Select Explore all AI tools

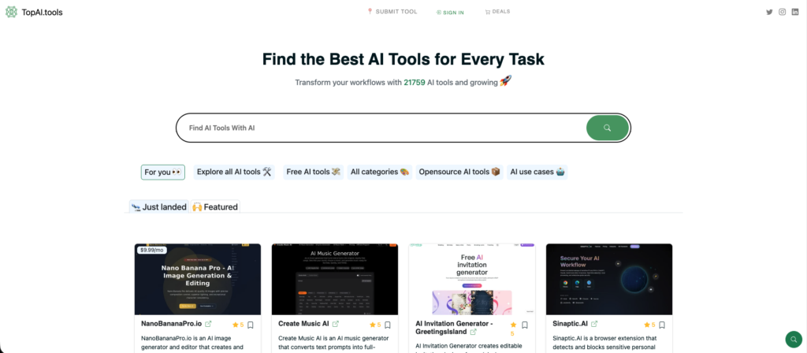coord(234,172)
